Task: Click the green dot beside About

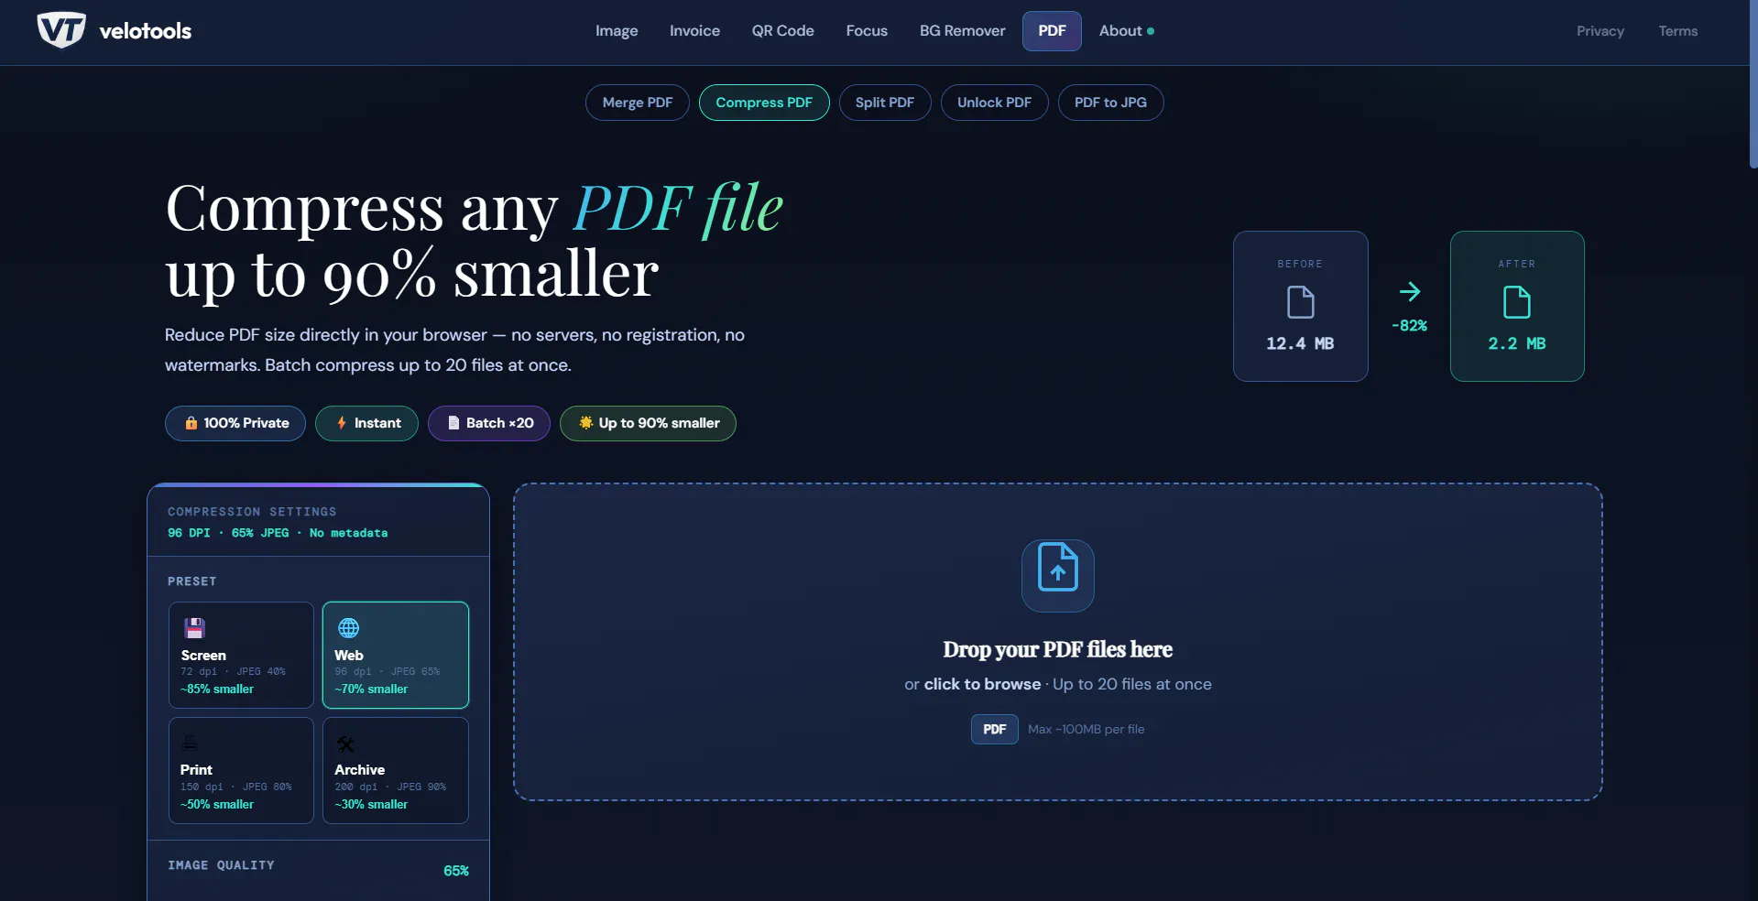Action: pos(1151,31)
